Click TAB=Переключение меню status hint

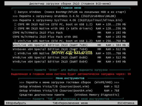tap(70, 103)
